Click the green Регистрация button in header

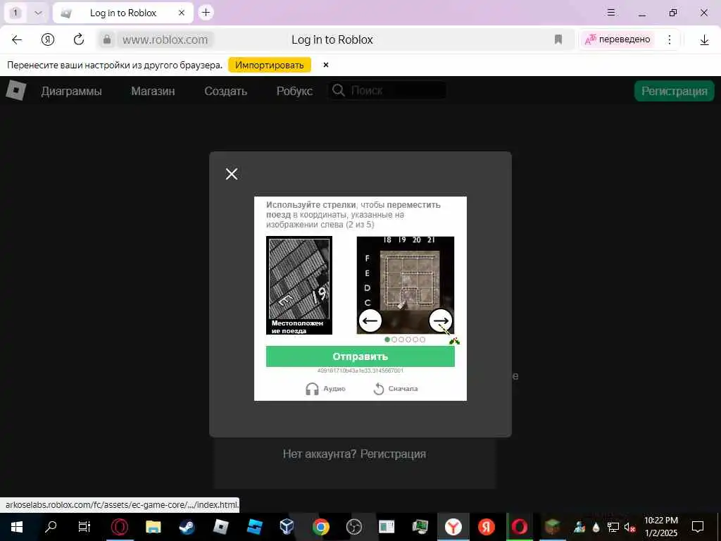[x=674, y=91]
